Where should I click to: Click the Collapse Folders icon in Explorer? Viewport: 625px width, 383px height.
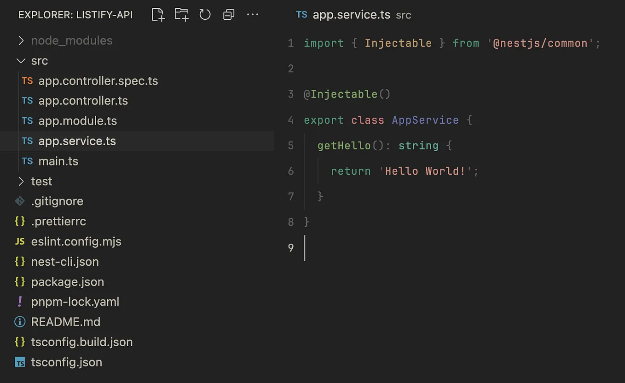tap(229, 14)
